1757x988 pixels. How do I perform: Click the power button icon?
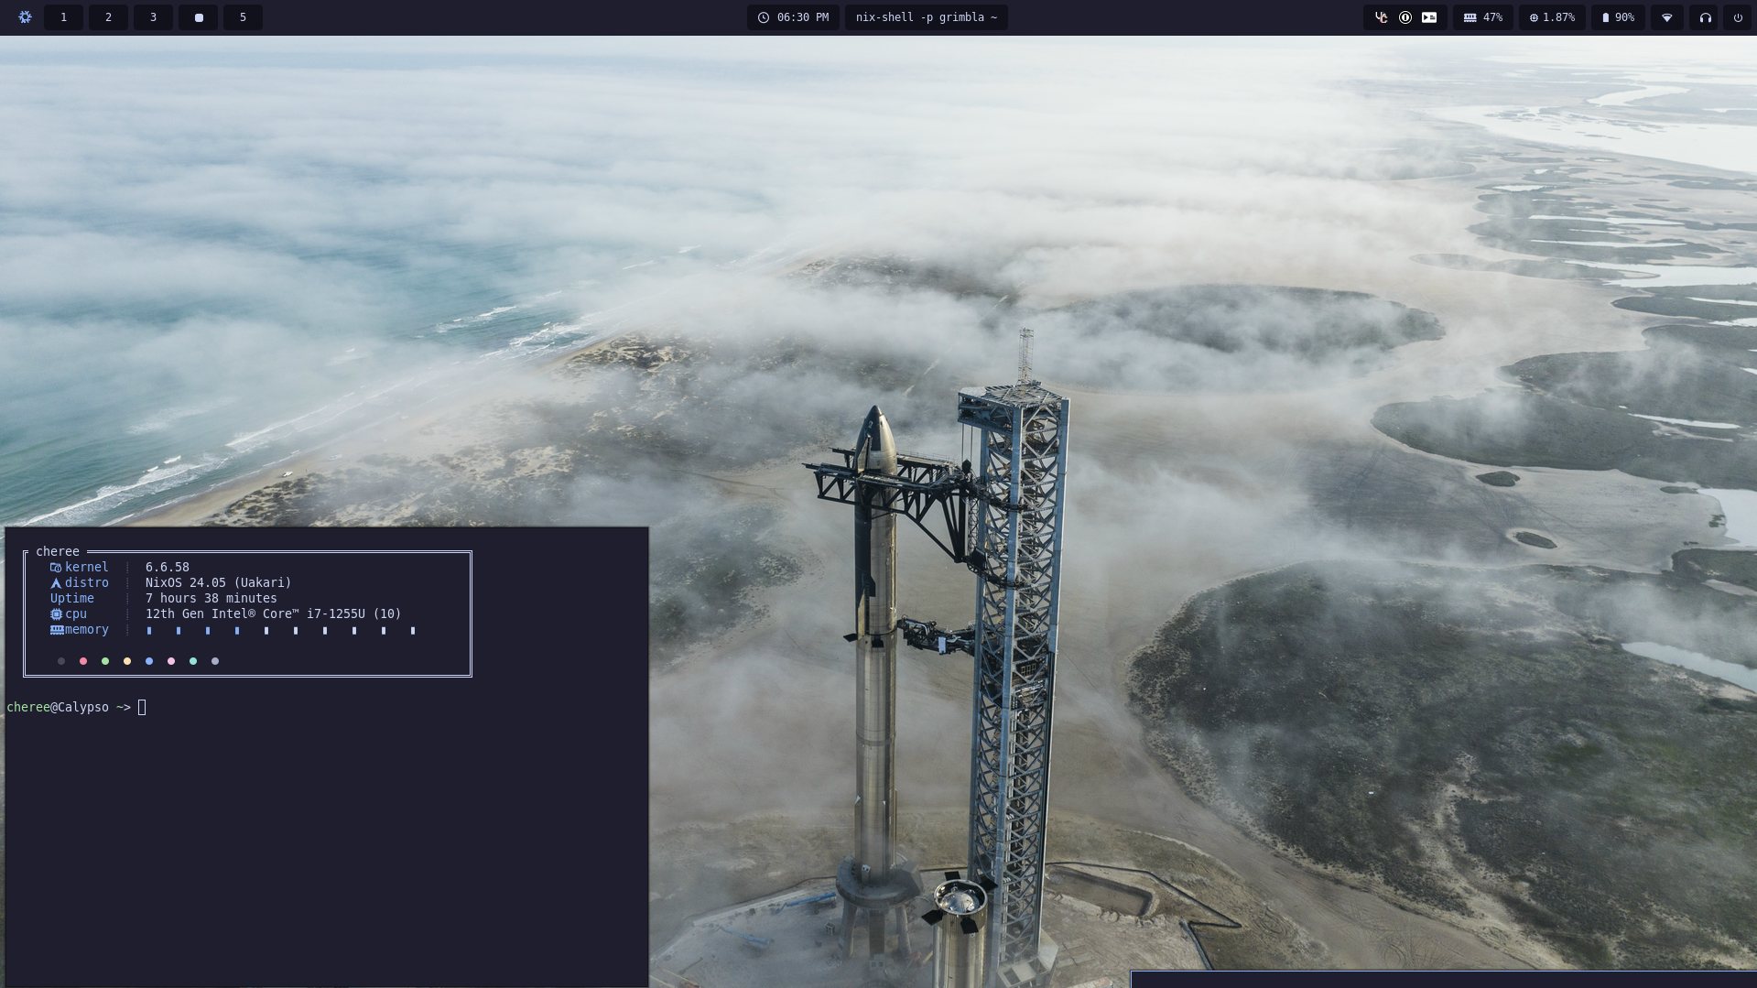[x=1738, y=17]
